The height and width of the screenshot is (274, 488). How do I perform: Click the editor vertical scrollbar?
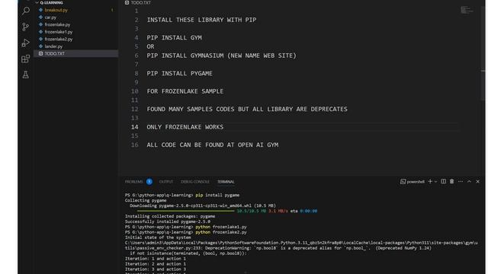(483, 53)
